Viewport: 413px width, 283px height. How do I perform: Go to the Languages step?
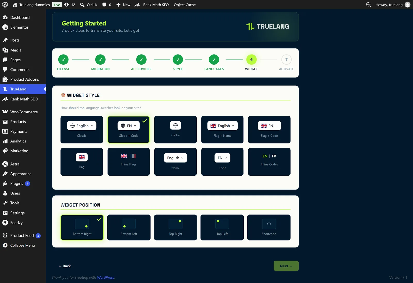(x=214, y=63)
